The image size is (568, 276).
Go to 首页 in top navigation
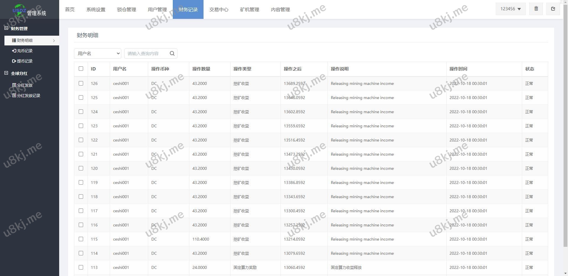(x=70, y=9)
